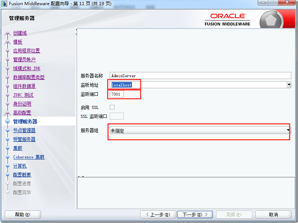Expand the 监听地址 dropdown arrow

tap(289, 85)
